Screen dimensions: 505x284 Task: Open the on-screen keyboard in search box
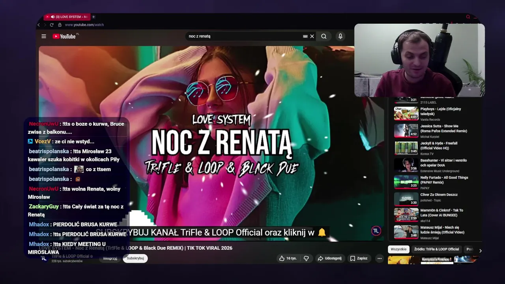click(305, 36)
